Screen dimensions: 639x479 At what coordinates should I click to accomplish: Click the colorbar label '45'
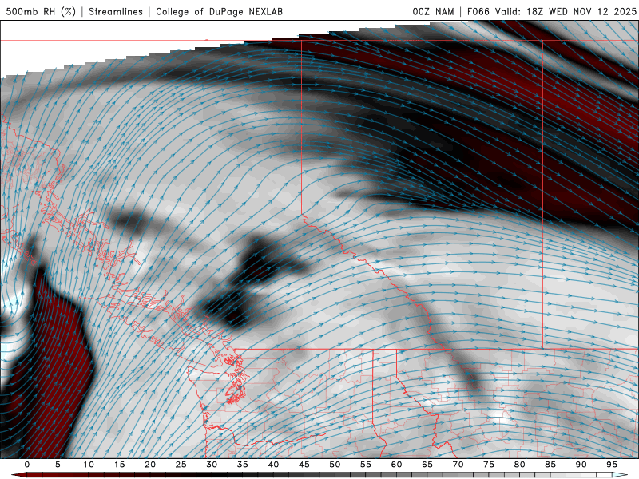pyautogui.click(x=304, y=465)
